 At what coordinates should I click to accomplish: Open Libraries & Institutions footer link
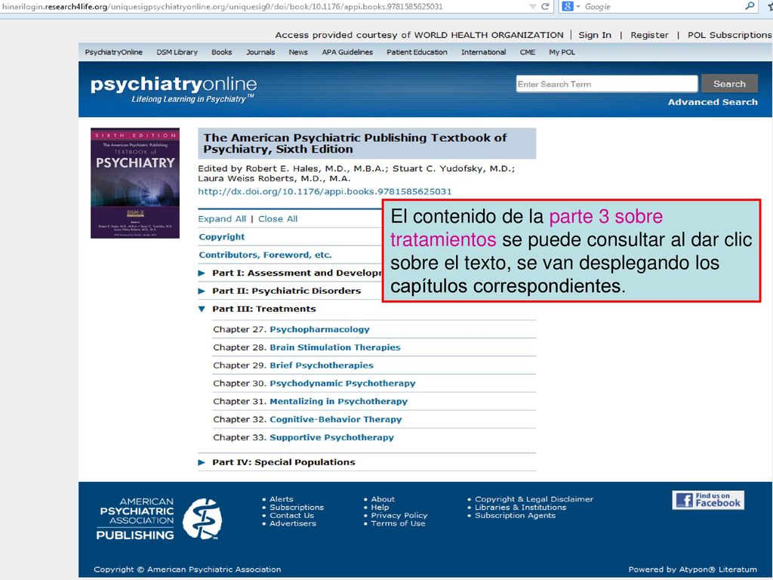point(520,507)
